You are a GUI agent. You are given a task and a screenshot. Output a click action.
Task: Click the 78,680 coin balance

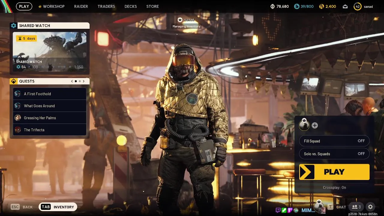(x=283, y=6)
